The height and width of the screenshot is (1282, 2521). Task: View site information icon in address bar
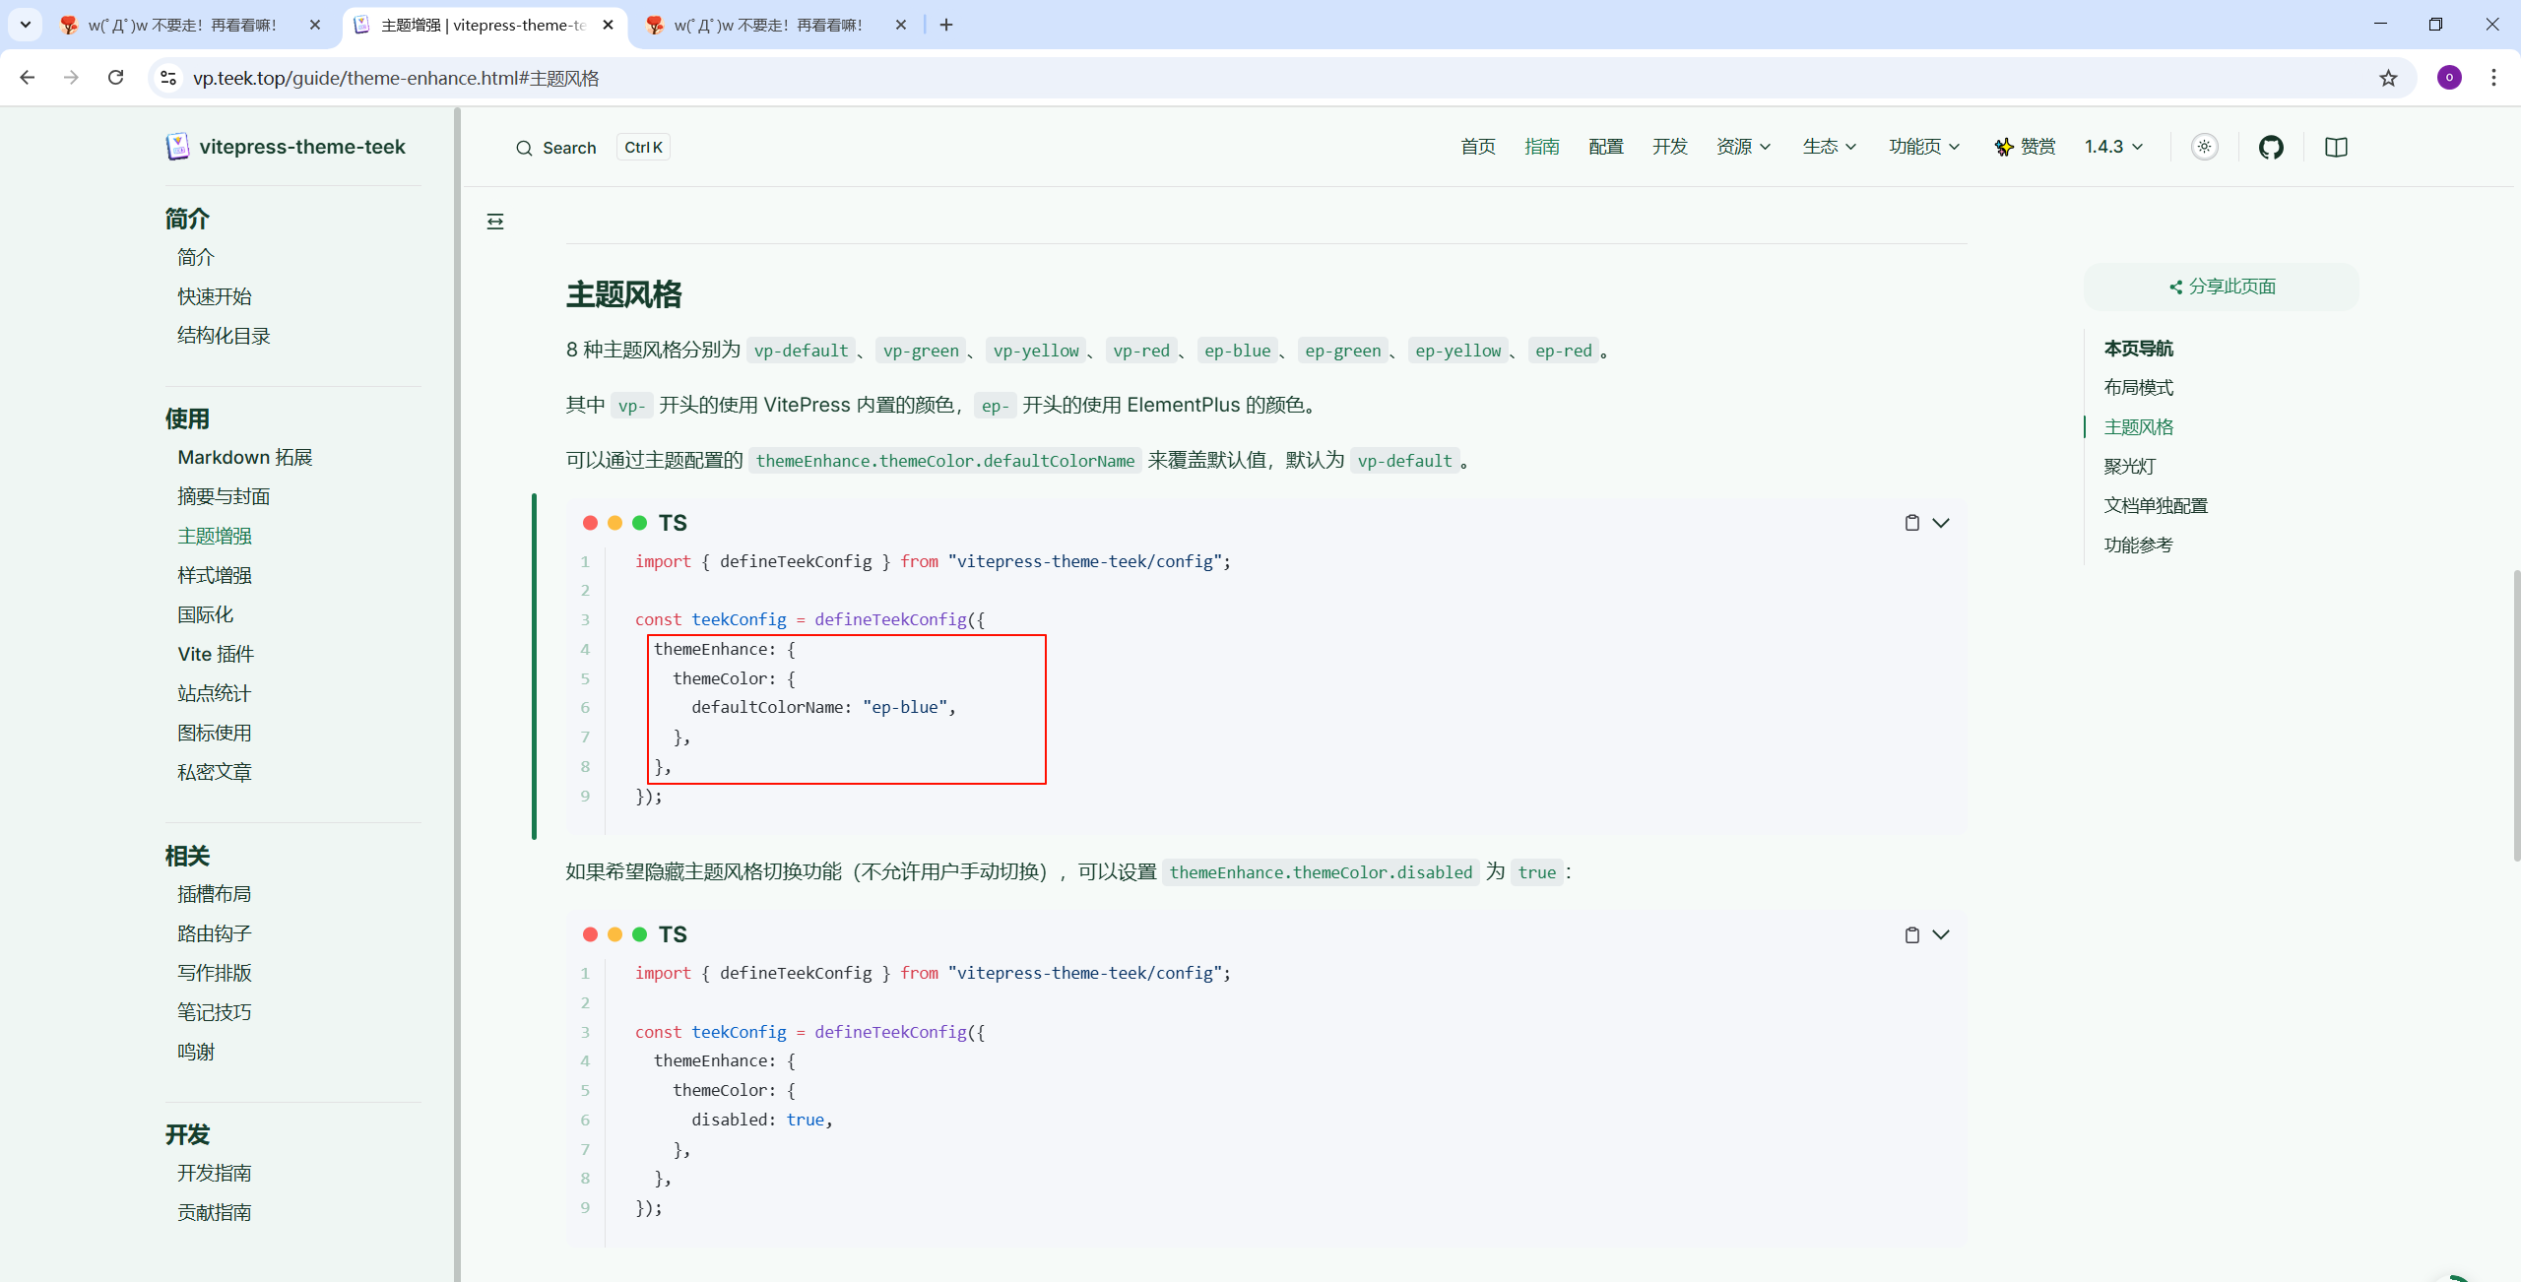168,78
